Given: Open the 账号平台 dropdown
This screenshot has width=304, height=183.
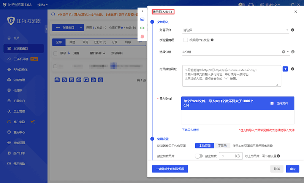Looking at the screenshot, I should click(236, 30).
